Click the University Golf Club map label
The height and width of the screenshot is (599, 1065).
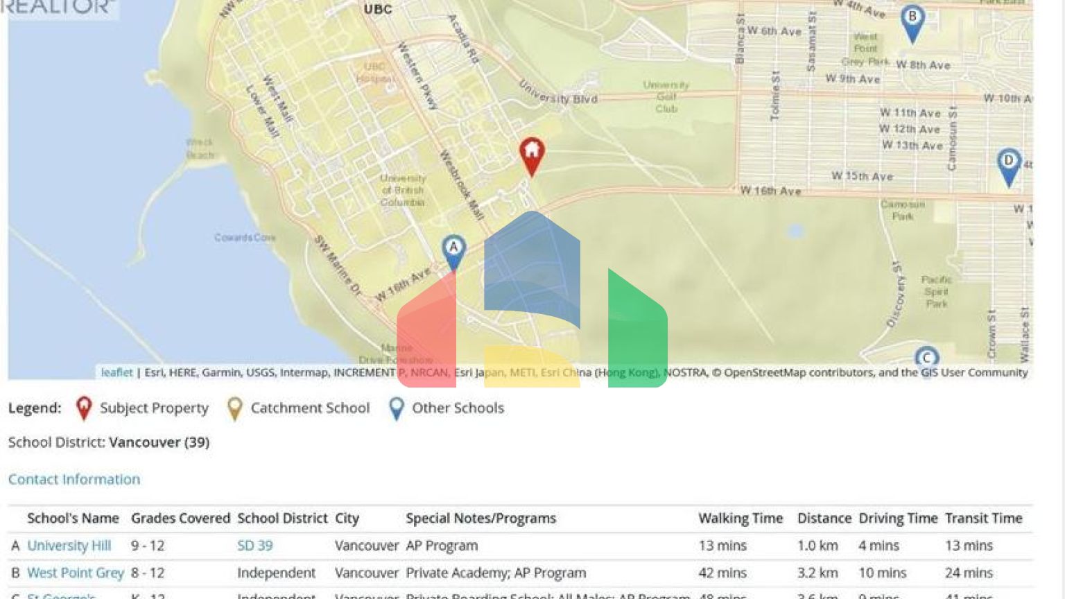pyautogui.click(x=666, y=96)
